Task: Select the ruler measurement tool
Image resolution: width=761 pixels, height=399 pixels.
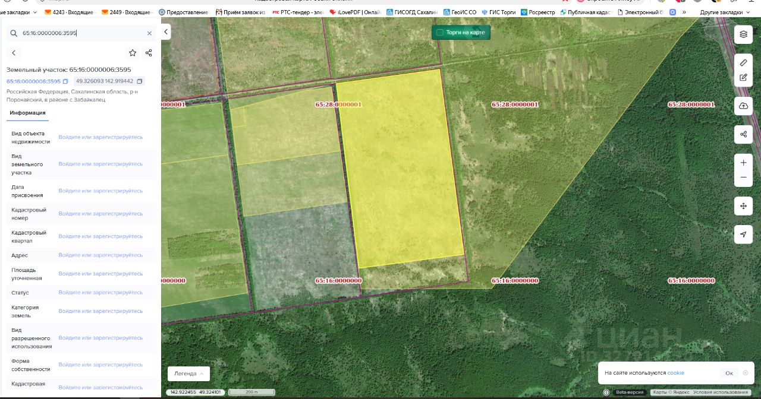Action: pyautogui.click(x=743, y=62)
